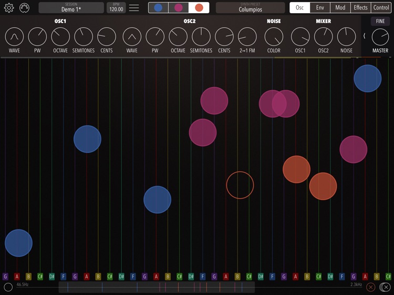Open the Effects tab
The height and width of the screenshot is (295, 394).
[x=360, y=8]
